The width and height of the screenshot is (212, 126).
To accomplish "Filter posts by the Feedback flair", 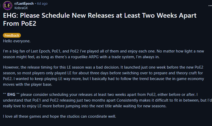I will tap(12, 35).
